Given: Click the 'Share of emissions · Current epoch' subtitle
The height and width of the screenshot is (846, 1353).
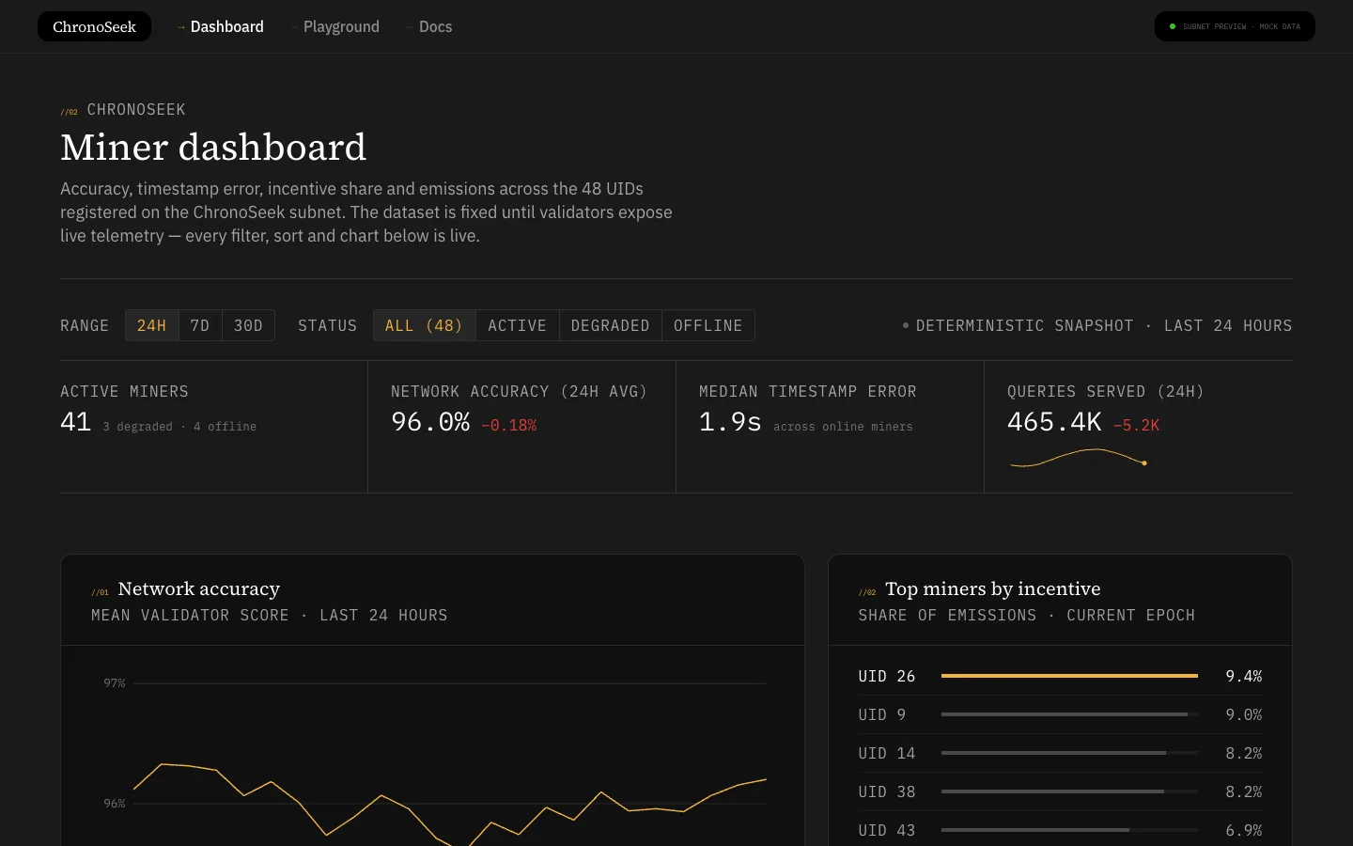Looking at the screenshot, I should point(1027,616).
